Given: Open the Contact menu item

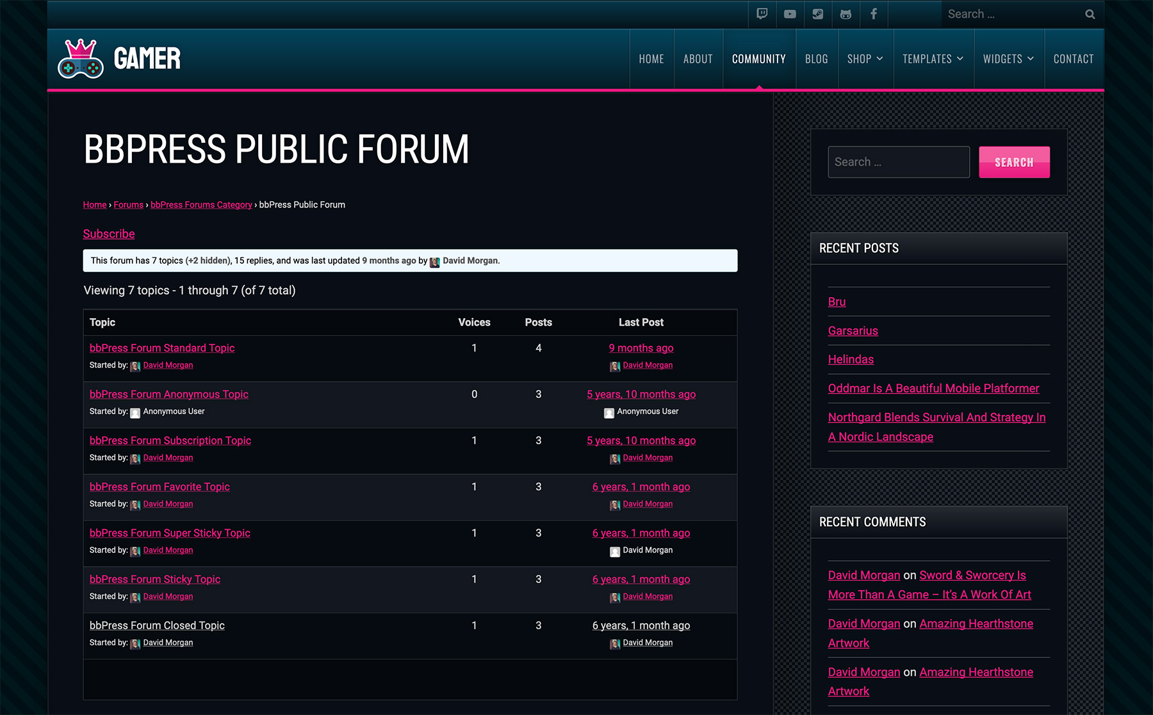Looking at the screenshot, I should click(1074, 59).
